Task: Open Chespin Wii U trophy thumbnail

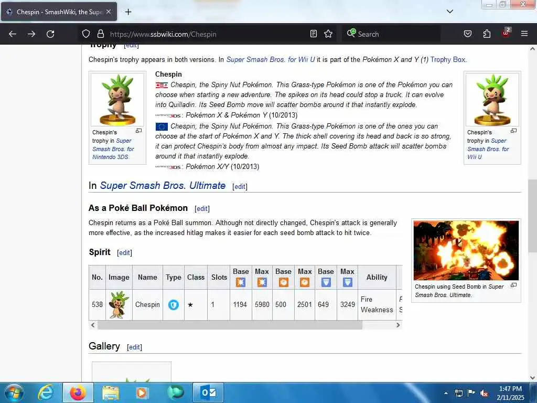Action: coord(492,99)
